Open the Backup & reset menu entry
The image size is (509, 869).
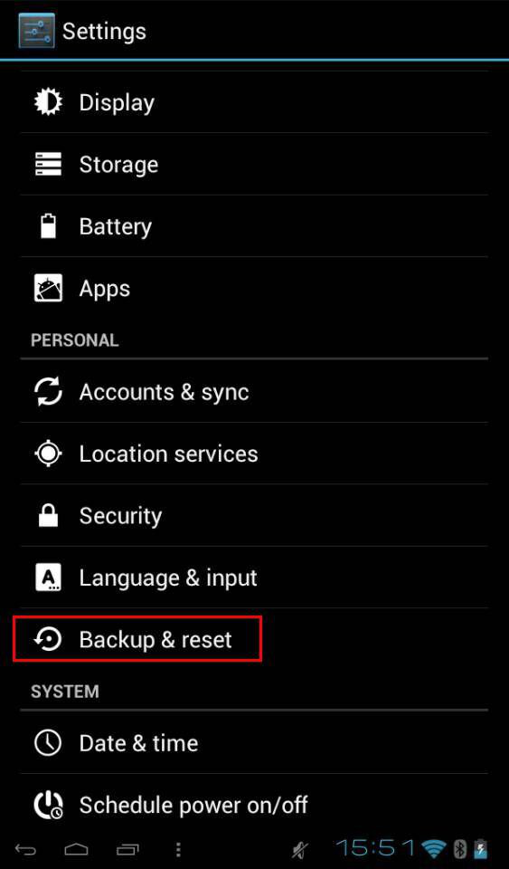(x=255, y=640)
